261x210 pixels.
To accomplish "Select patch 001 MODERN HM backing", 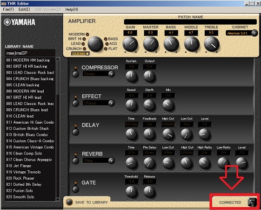I will [30, 60].
